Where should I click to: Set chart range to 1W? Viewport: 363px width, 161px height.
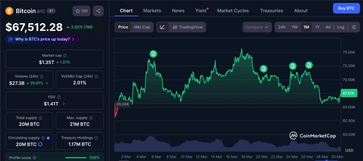295,27
